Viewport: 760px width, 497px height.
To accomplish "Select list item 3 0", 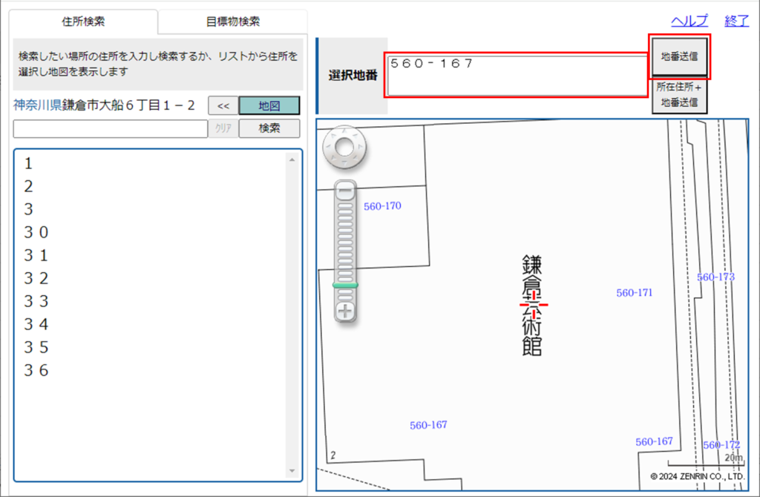I will 36,232.
